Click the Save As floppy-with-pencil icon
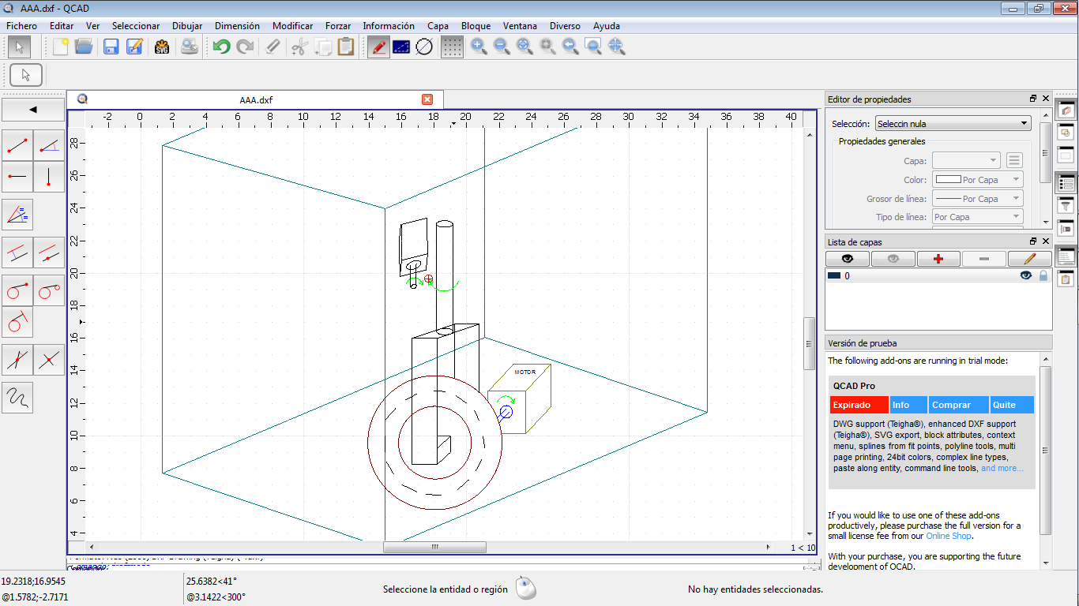This screenshot has height=606, width=1079. 134,47
